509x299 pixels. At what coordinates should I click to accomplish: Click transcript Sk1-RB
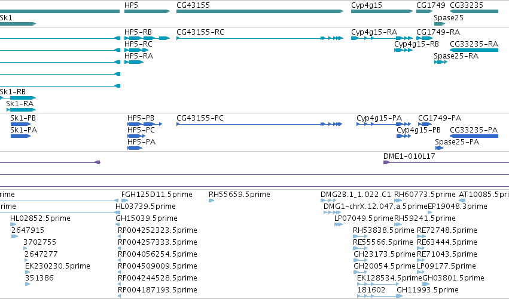click(18, 98)
